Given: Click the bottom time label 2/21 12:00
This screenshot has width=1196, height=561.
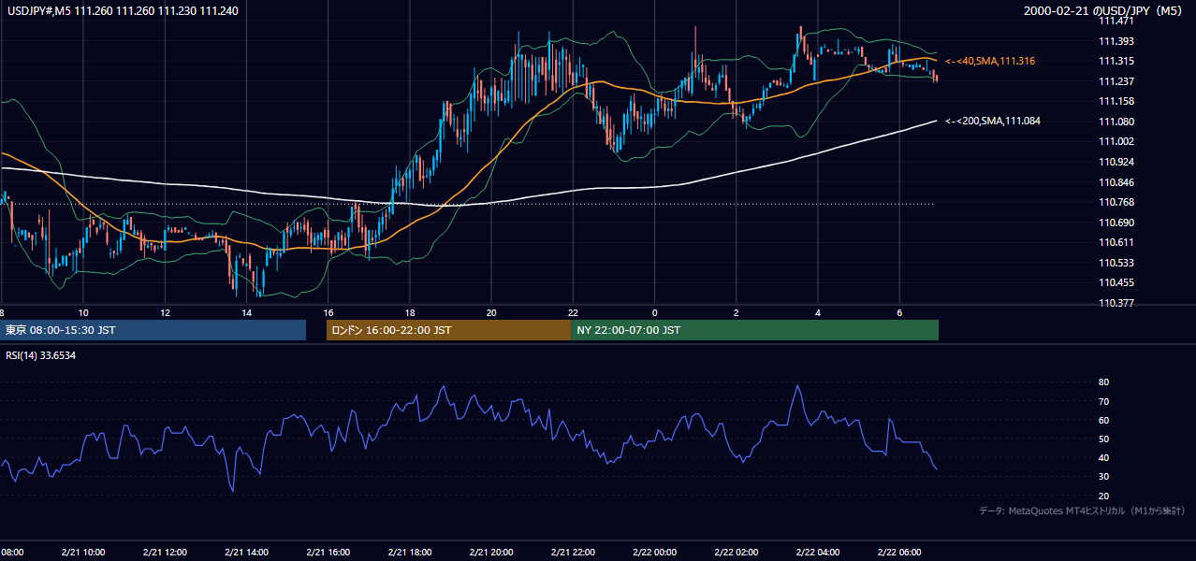Looking at the screenshot, I should pyautogui.click(x=165, y=552).
